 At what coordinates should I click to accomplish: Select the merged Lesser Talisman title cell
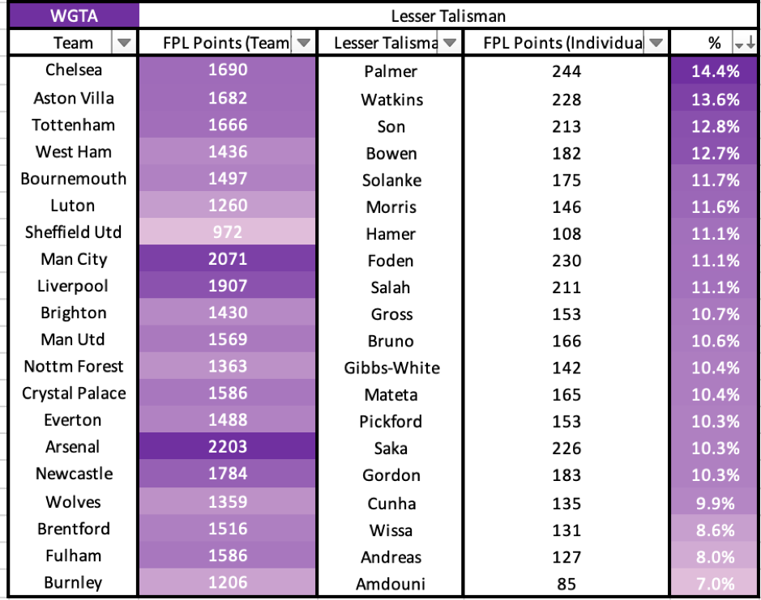click(x=448, y=15)
